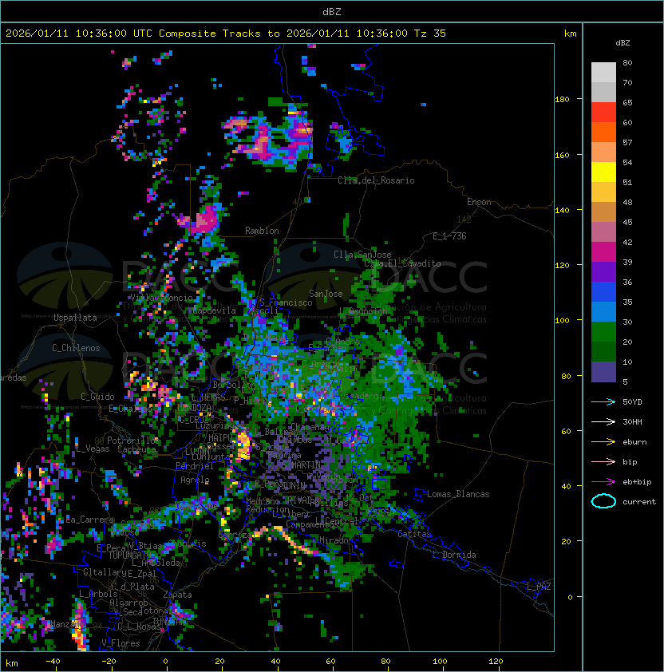Select the dark orange 60 dBZ legend swatch
The image size is (664, 672).
[603, 132]
